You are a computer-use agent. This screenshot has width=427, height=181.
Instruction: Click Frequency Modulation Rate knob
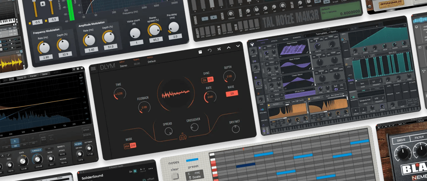(43, 48)
